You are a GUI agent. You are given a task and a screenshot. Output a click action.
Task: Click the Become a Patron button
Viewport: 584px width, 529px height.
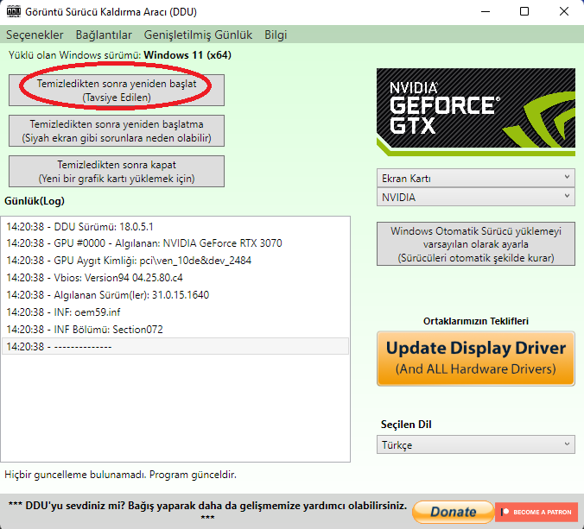click(x=536, y=512)
